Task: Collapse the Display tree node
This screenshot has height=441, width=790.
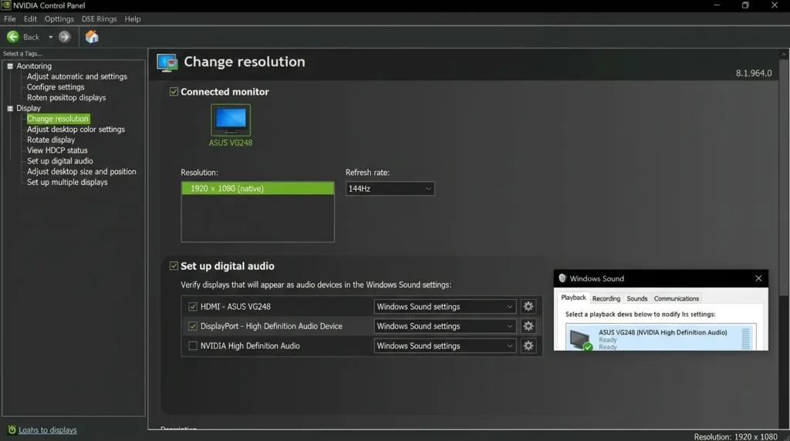Action: coord(10,108)
